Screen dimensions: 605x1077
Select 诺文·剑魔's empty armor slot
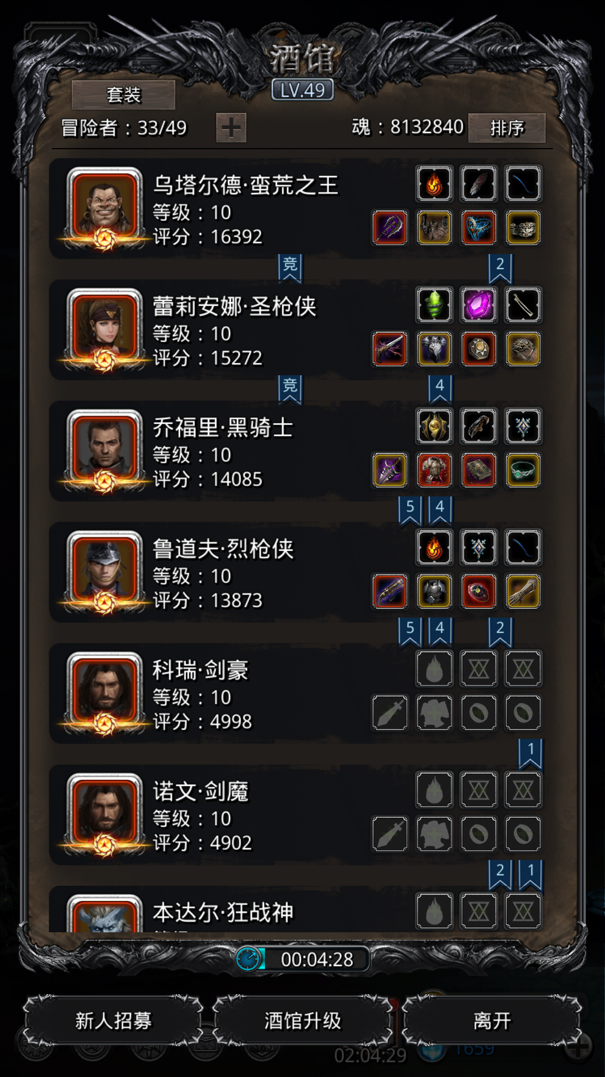434,834
